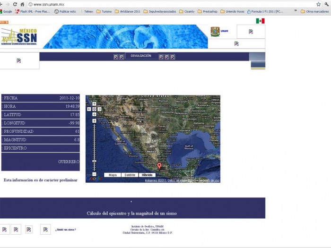Screen dimensions: 331x248
Task: Click the LONGITUD value -99.98
Action: 74,123
